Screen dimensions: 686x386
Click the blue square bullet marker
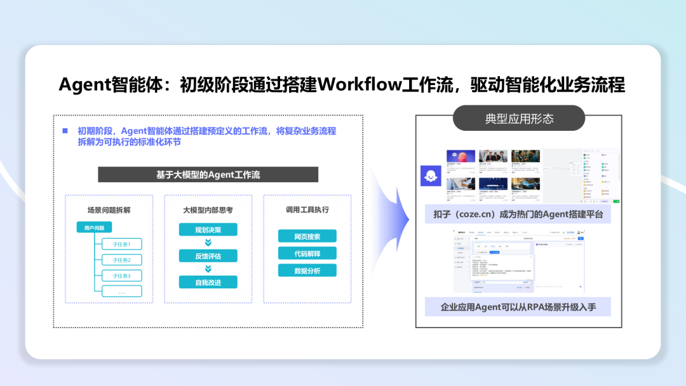(65, 131)
